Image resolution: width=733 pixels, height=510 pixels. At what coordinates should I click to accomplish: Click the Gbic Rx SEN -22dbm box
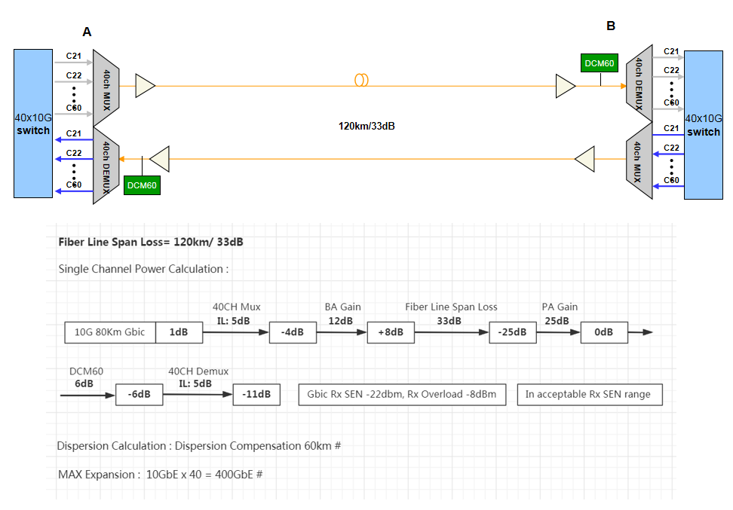[402, 394]
